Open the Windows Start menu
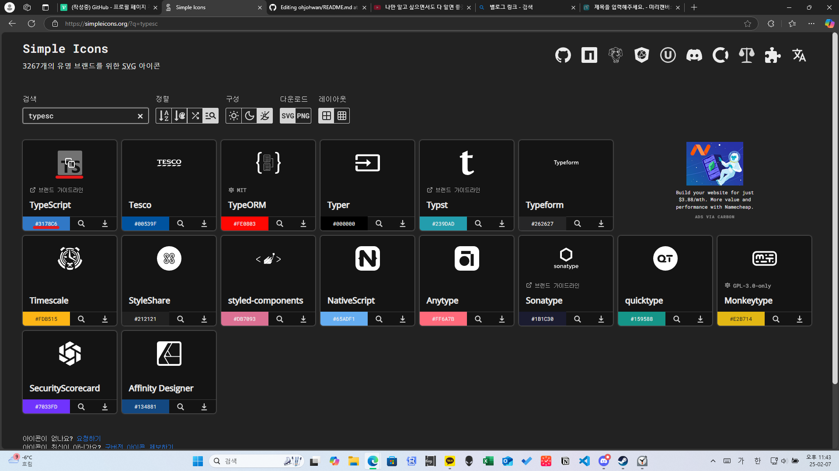The image size is (839, 471). click(198, 461)
